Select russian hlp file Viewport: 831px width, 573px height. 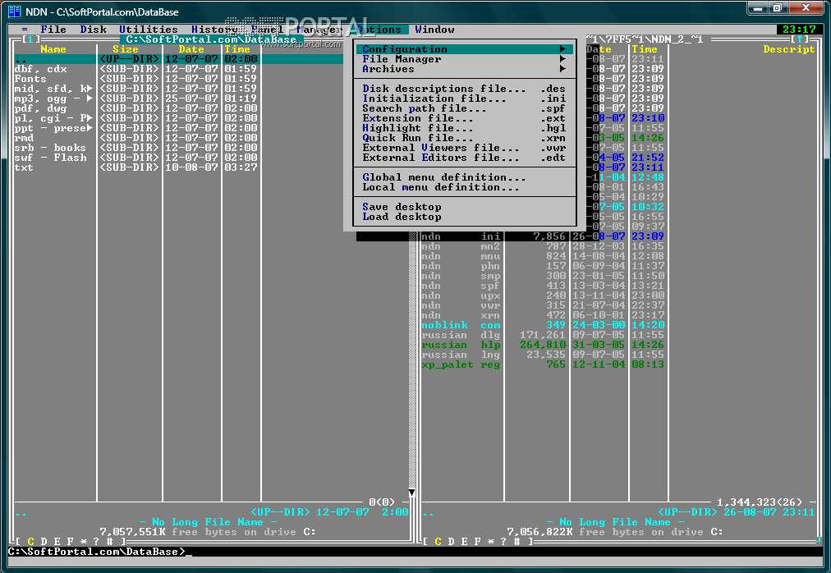542,345
